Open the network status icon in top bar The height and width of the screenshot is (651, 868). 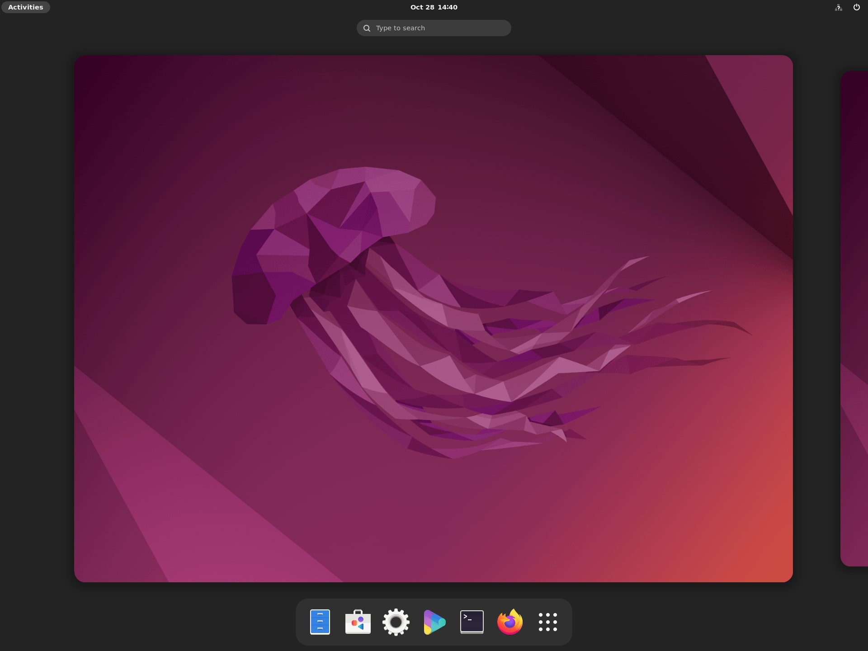point(839,7)
